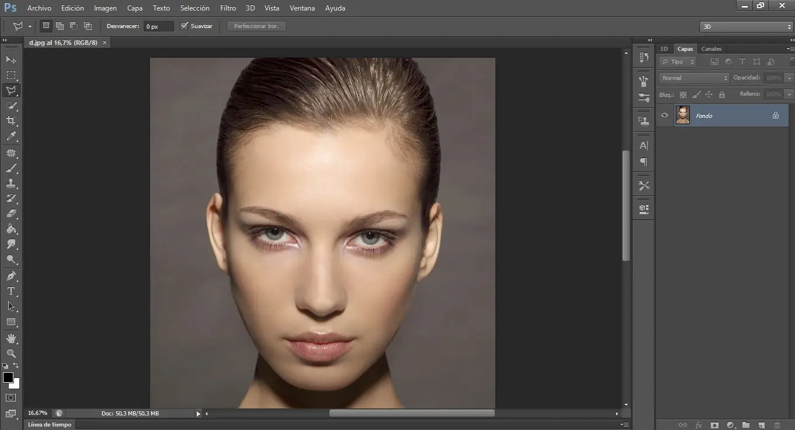Click the Perfeccionar borde button

click(256, 26)
